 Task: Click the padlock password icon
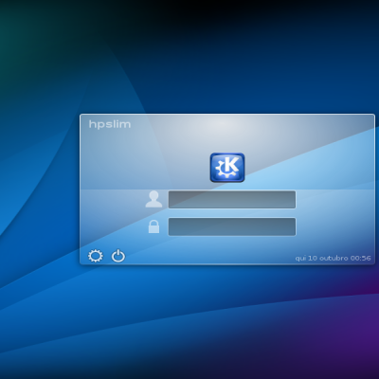pos(153,226)
